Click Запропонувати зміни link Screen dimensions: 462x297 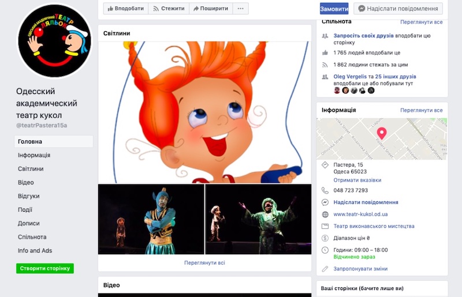click(x=360, y=269)
